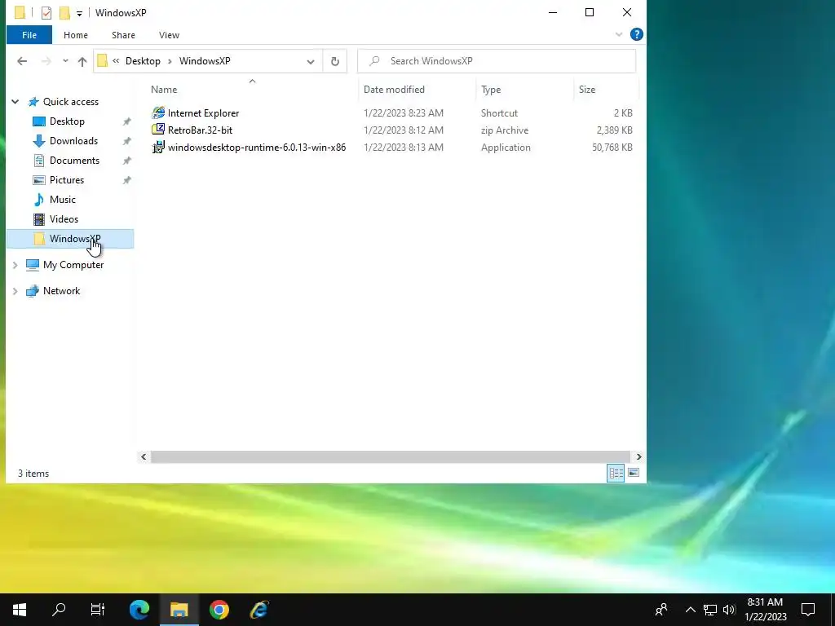This screenshot has width=835, height=626.
Task: Open the volume speaker tray icon
Action: tap(729, 610)
